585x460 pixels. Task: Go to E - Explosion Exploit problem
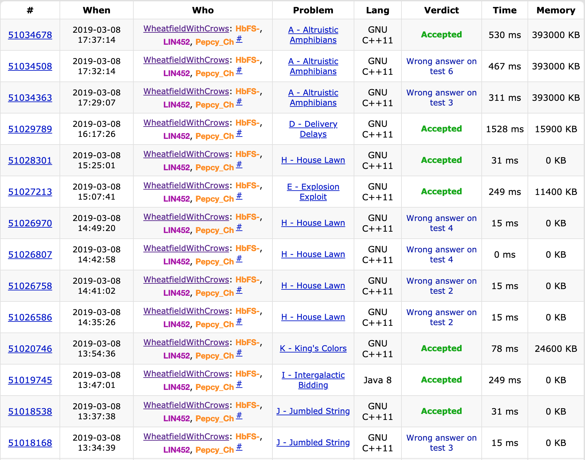[x=313, y=192]
